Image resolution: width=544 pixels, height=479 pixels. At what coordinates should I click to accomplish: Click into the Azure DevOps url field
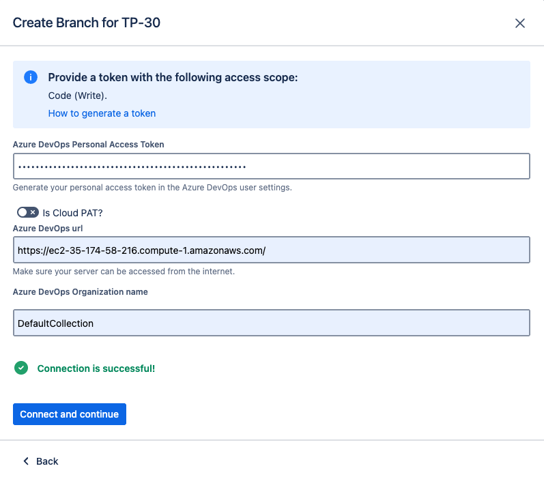tap(271, 250)
